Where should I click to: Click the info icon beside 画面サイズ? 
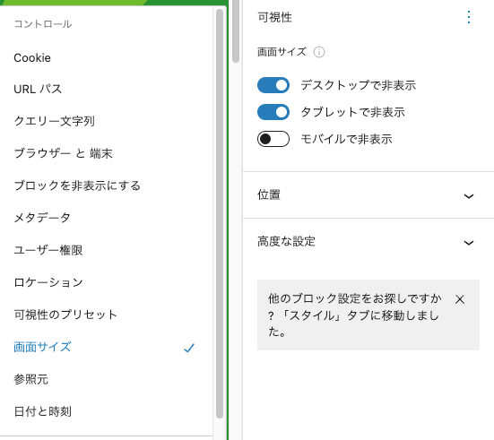coord(319,52)
